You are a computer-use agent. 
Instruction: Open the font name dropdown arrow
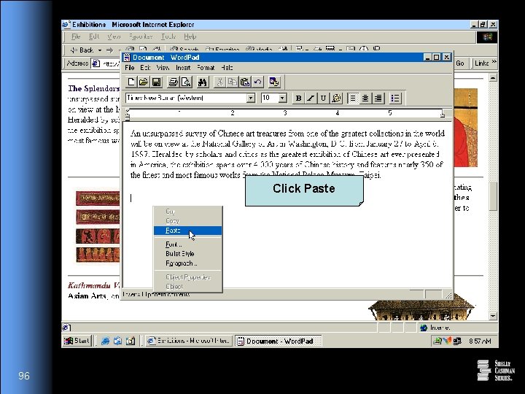click(x=250, y=98)
